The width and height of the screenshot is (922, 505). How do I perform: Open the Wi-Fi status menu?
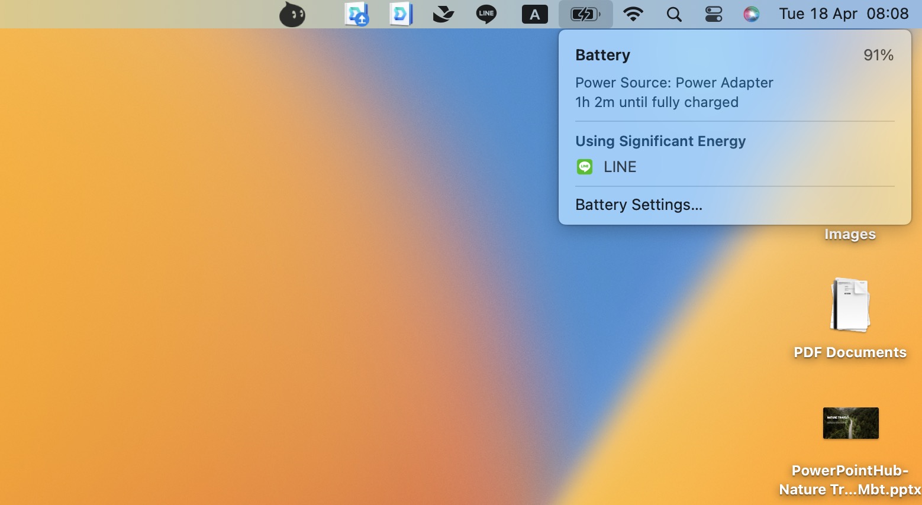pos(633,14)
